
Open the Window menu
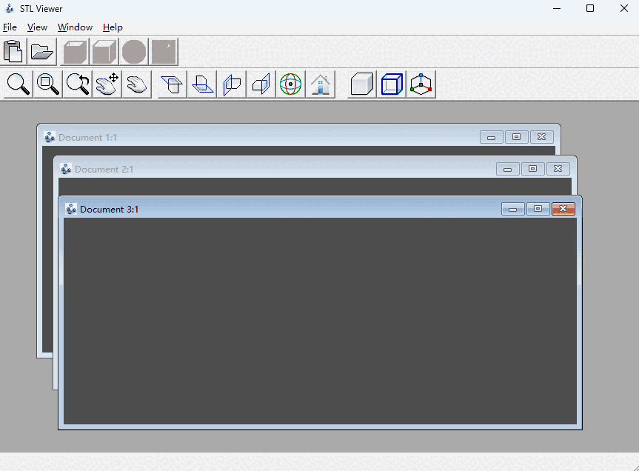pos(74,27)
